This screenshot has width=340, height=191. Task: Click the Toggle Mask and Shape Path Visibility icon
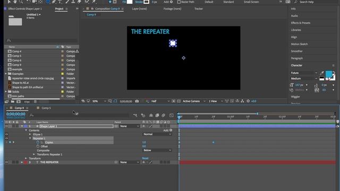(x=115, y=101)
